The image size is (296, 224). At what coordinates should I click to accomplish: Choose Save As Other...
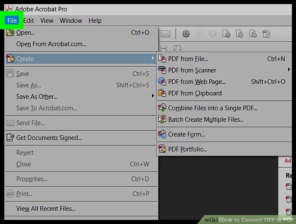point(81,97)
